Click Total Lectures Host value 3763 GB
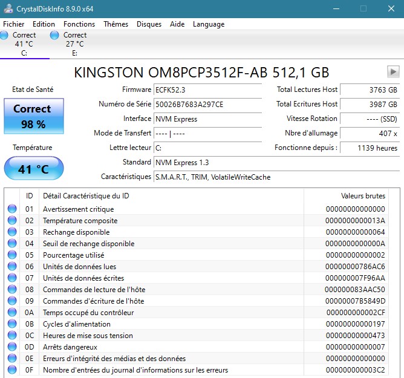Image resolution: width=404 pixels, height=378 pixels. click(x=370, y=90)
